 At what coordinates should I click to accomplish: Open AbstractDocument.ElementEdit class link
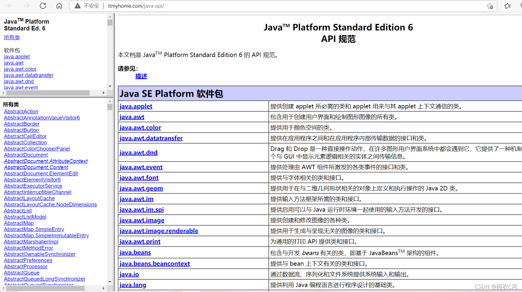click(x=41, y=174)
